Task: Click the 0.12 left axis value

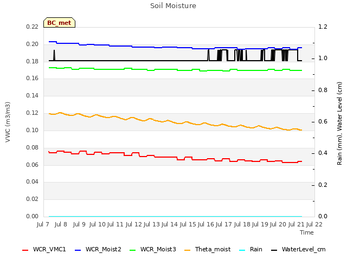Action: [x=33, y=113]
